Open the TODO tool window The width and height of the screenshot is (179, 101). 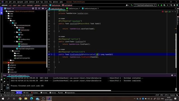pyautogui.click(x=26, y=93)
